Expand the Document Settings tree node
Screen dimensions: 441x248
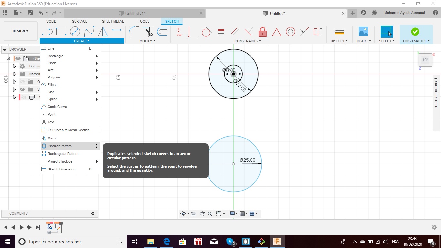tap(14, 66)
